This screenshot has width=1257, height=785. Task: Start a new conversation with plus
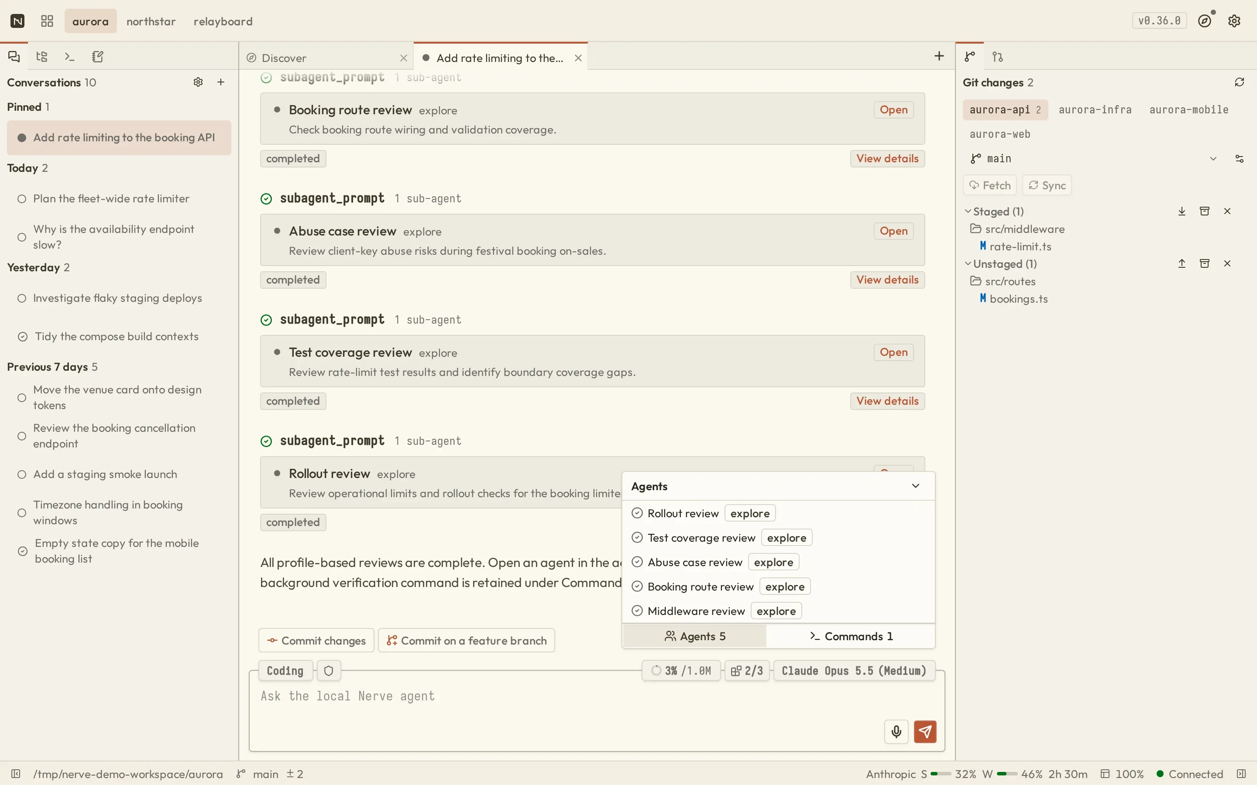coord(221,82)
